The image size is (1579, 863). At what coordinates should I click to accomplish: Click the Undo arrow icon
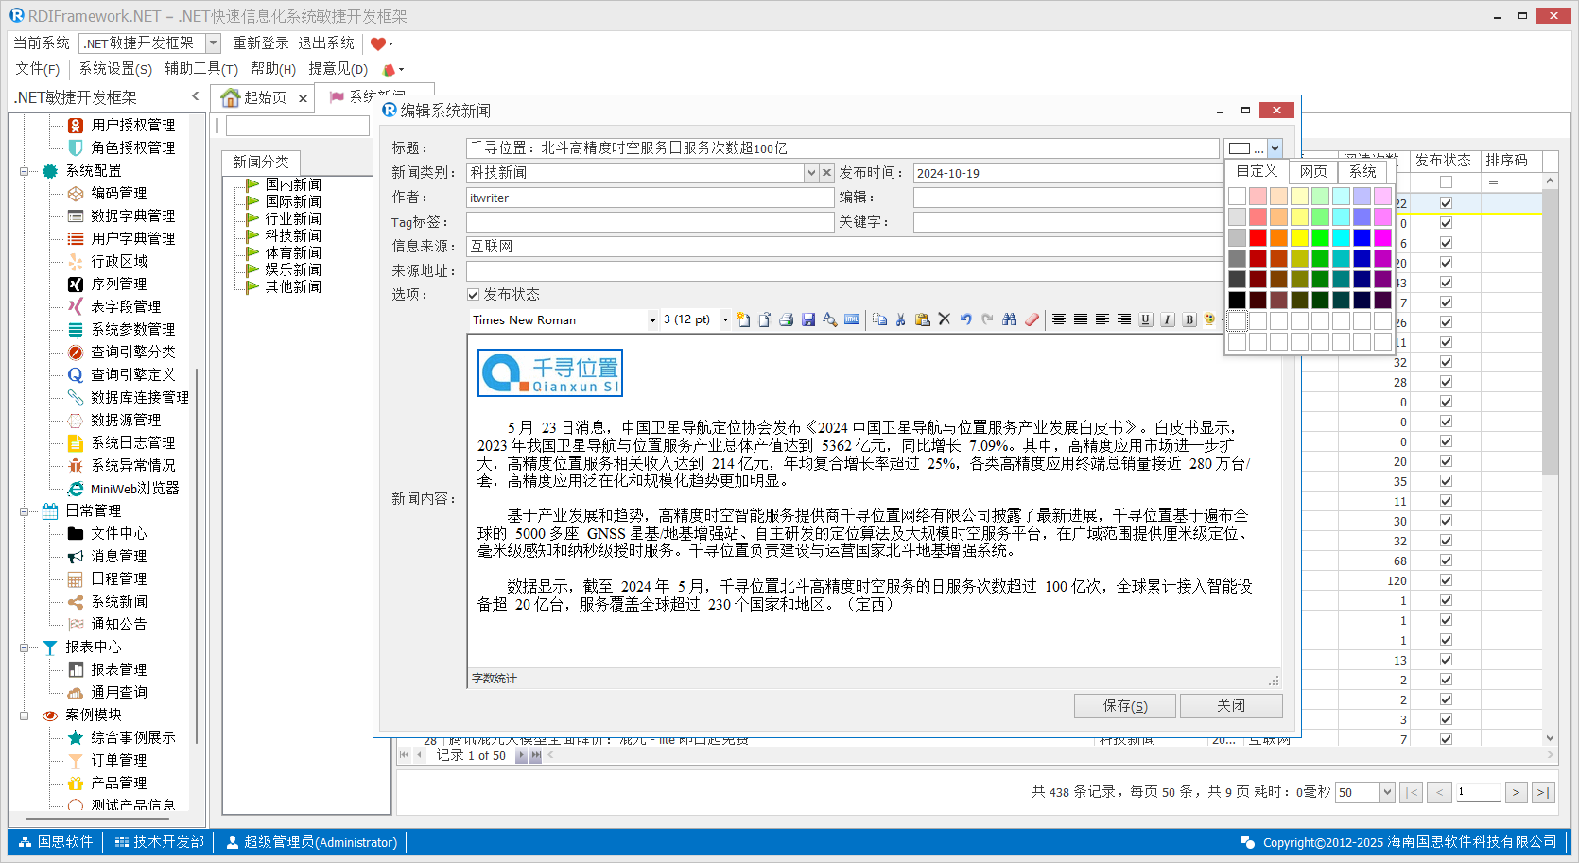click(965, 320)
